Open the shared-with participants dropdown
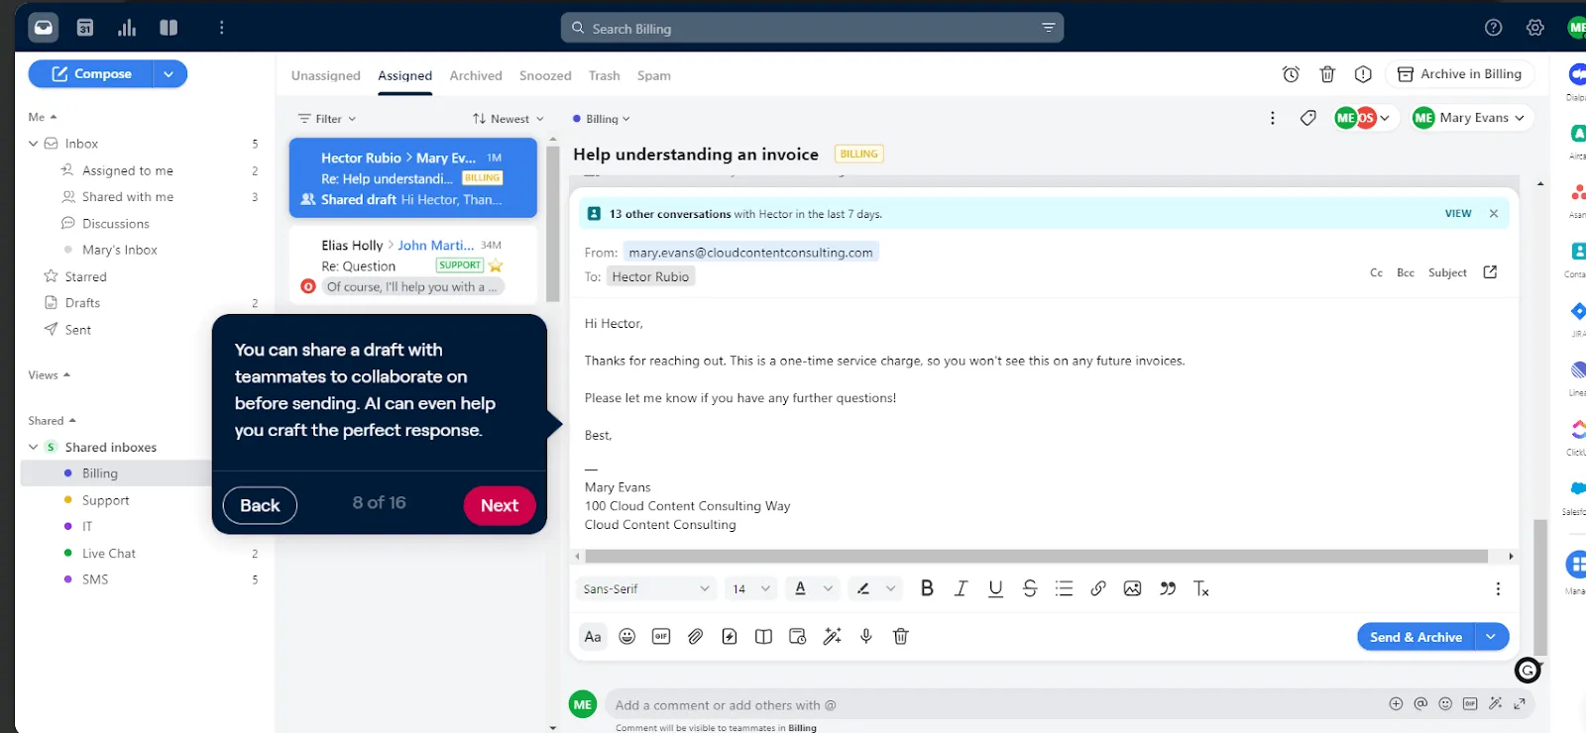Image resolution: width=1586 pixels, height=733 pixels. coord(1365,118)
